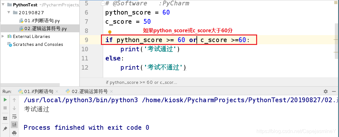Click the 'c_score = 50' code line
The image size is (339, 137).
(128, 22)
